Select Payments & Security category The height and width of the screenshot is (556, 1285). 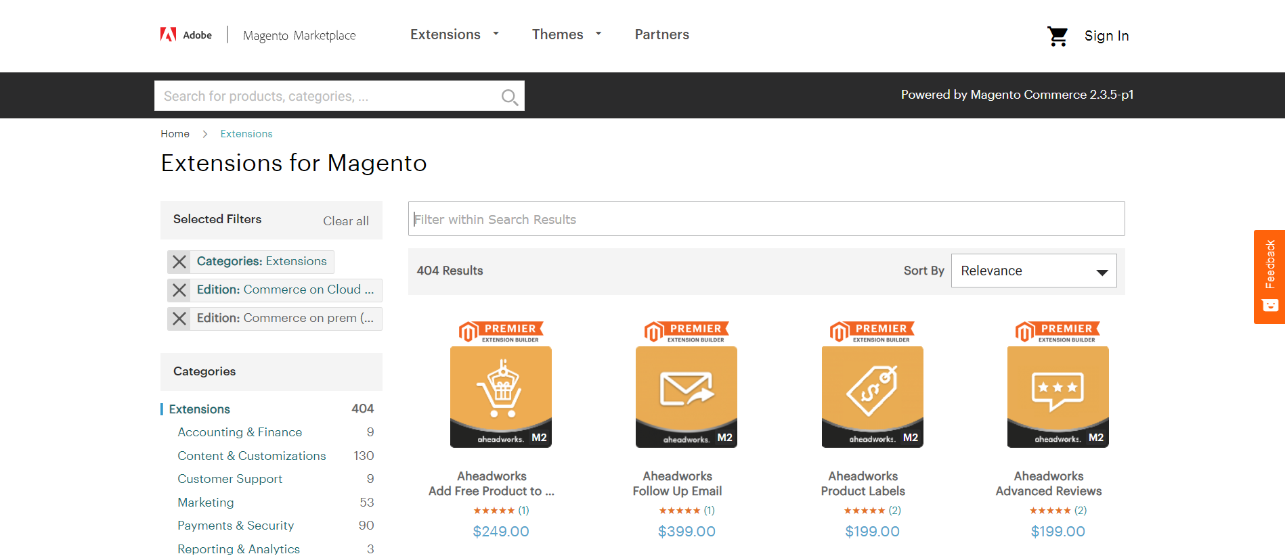236,526
